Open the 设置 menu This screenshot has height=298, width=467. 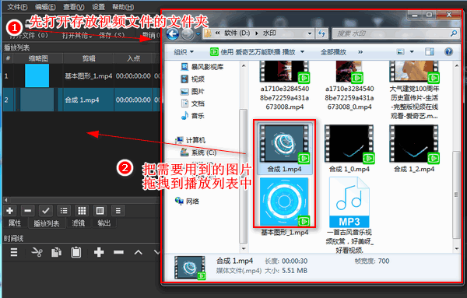pyautogui.click(x=98, y=6)
